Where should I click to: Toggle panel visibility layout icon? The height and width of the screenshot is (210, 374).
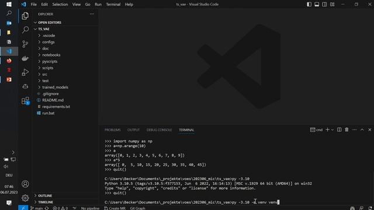(x=317, y=4)
